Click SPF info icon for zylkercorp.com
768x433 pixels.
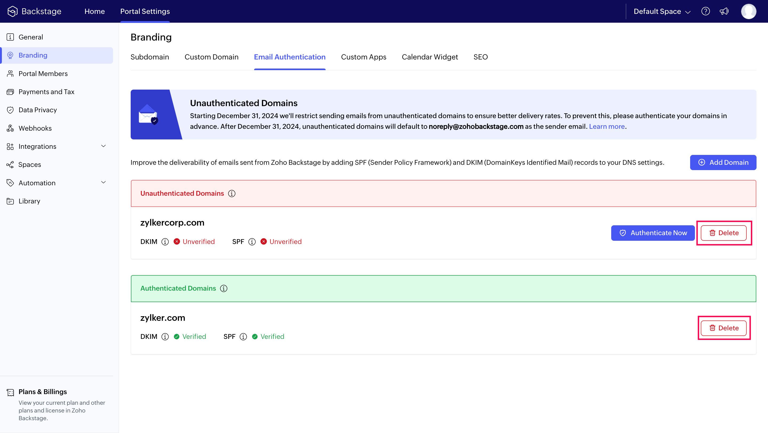252,242
